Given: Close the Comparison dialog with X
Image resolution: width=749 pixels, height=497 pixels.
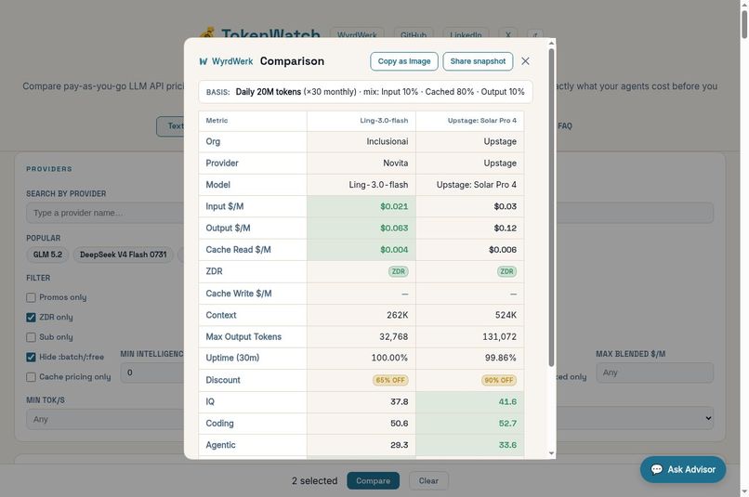Looking at the screenshot, I should pyautogui.click(x=525, y=61).
